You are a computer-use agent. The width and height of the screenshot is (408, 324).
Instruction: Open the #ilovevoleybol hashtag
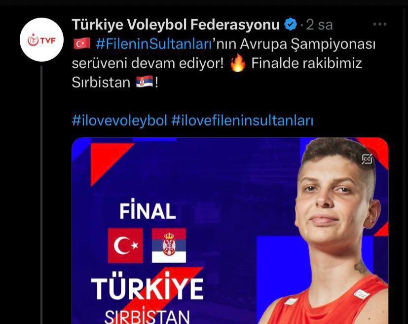pos(119,121)
